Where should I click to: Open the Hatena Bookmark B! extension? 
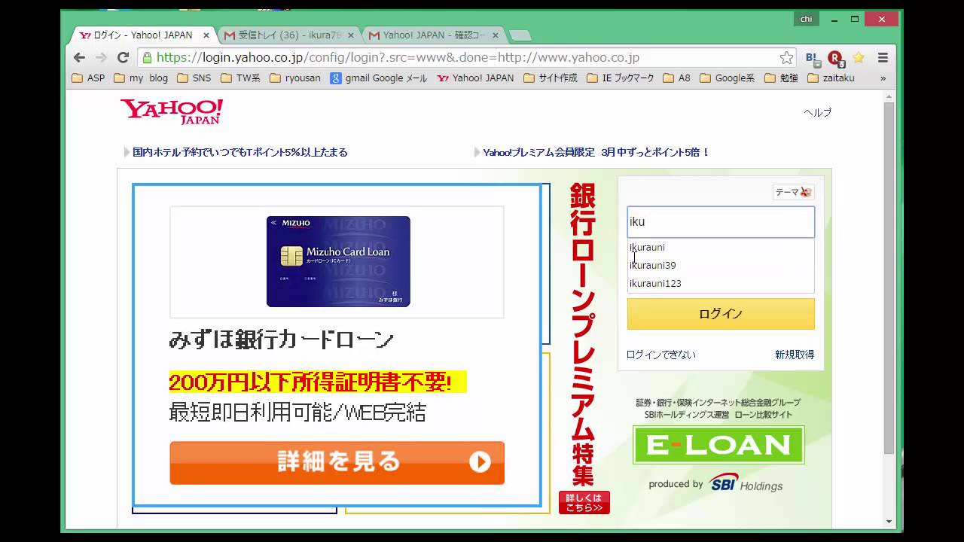[812, 58]
